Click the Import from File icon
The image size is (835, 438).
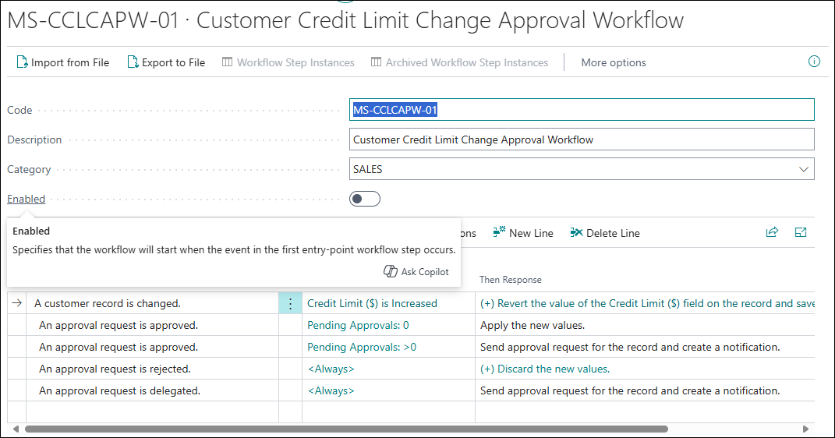[x=22, y=62]
